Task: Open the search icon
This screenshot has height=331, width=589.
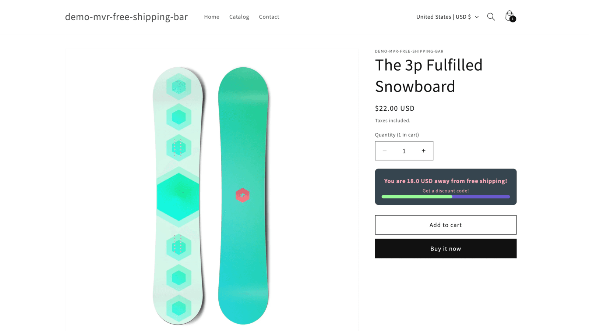Action: (491, 17)
